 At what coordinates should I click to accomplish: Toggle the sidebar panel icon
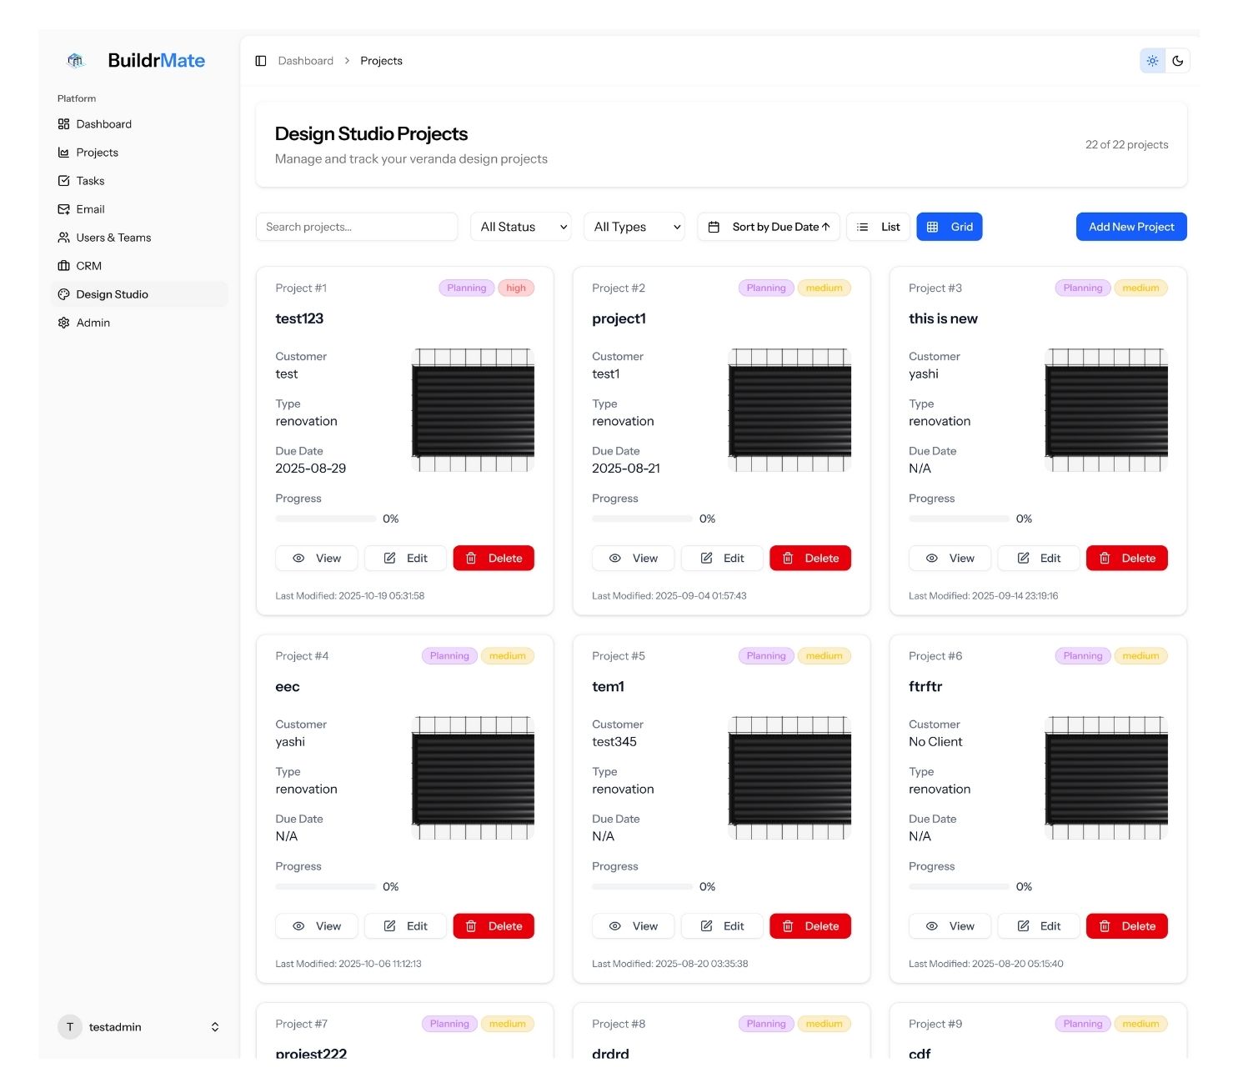point(261,61)
